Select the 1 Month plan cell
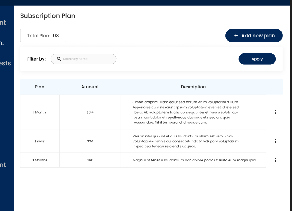 [x=40, y=112]
